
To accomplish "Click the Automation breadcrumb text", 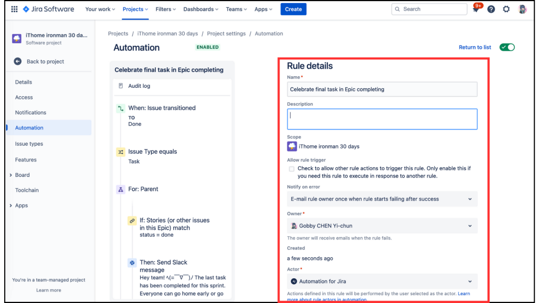I will coord(269,34).
